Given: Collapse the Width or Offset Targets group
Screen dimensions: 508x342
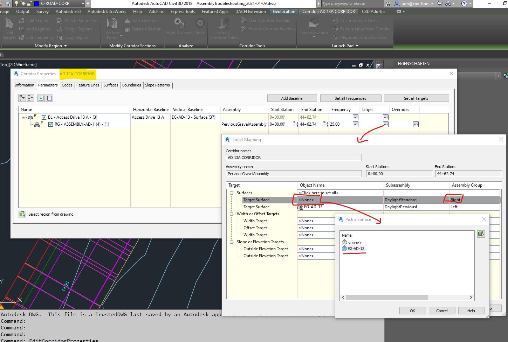Looking at the screenshot, I should (232, 214).
